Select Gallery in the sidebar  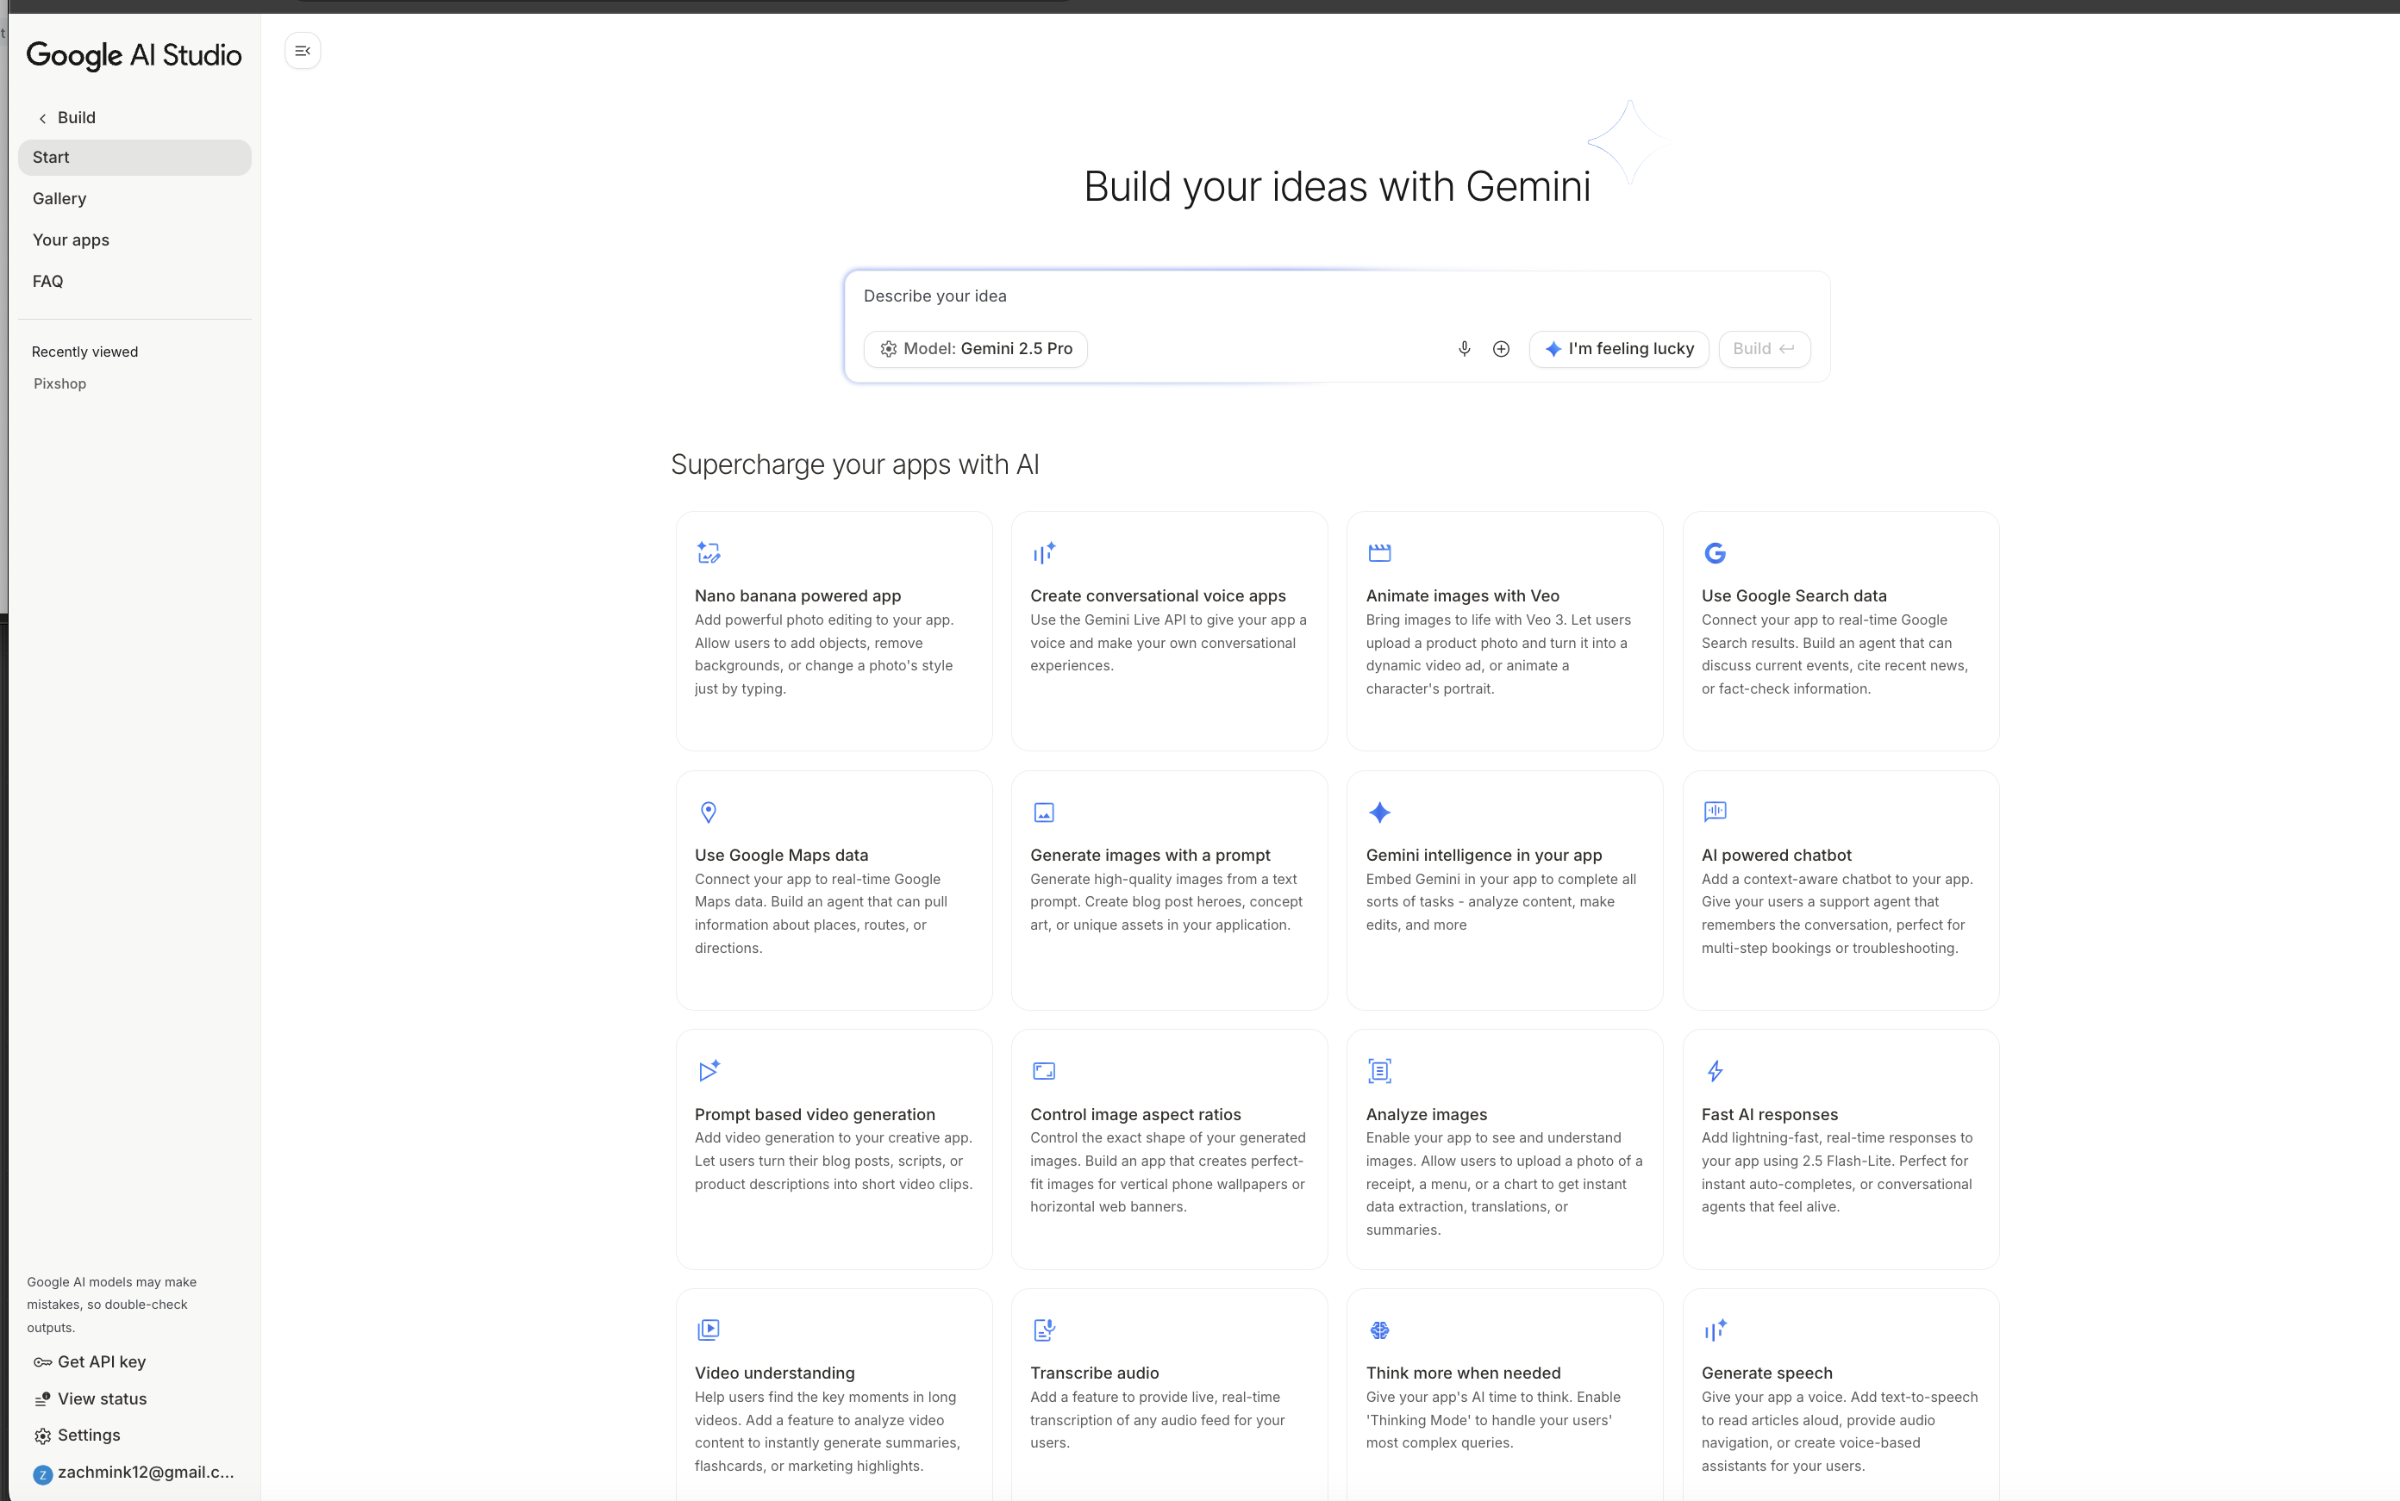click(59, 198)
